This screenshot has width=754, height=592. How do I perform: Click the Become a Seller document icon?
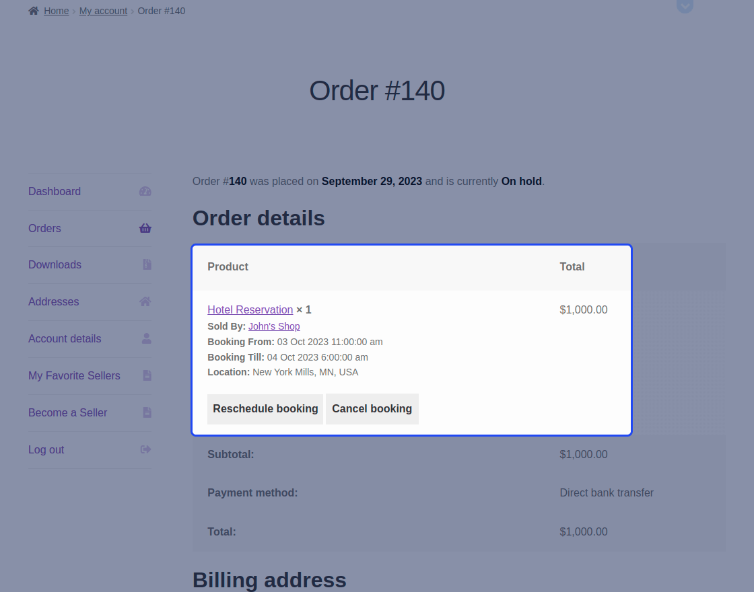coord(147,412)
